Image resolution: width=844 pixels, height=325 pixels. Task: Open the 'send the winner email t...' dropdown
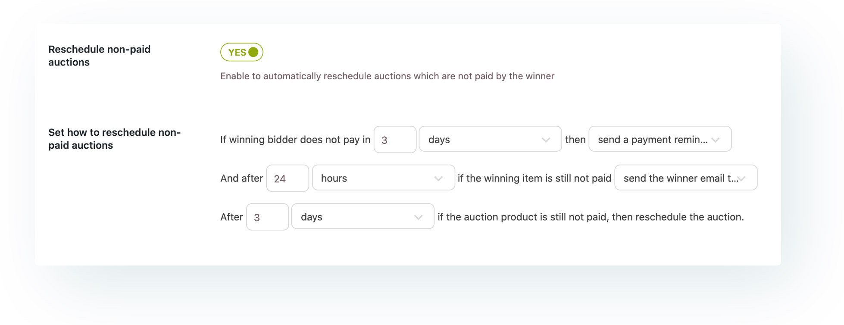tap(686, 178)
